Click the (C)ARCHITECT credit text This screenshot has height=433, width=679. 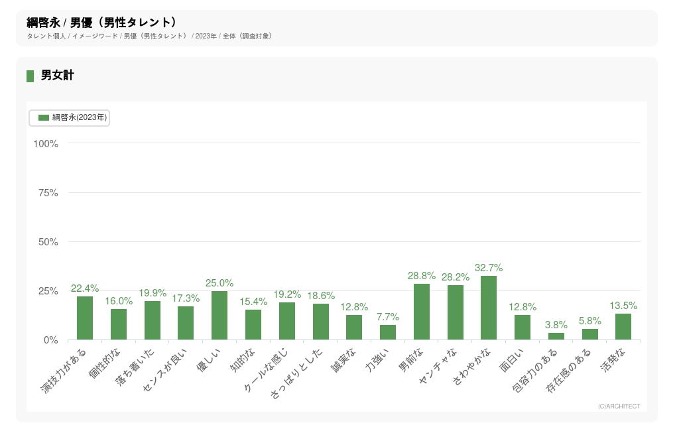(619, 406)
